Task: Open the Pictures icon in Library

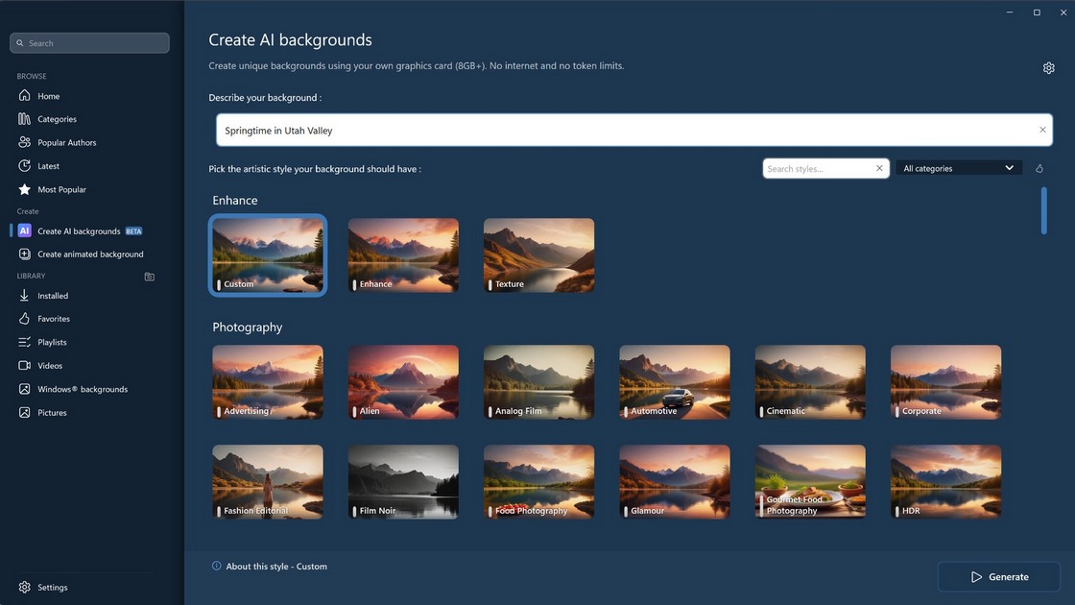Action: click(x=25, y=412)
